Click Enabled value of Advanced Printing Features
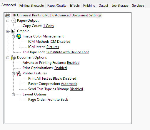 73,63
